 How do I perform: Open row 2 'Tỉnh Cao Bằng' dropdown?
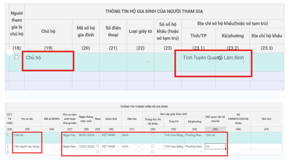tap(174, 147)
